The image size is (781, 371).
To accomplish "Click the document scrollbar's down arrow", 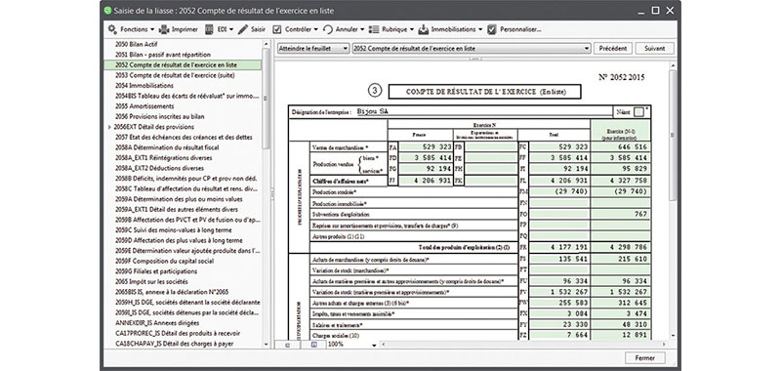I will tap(673, 336).
